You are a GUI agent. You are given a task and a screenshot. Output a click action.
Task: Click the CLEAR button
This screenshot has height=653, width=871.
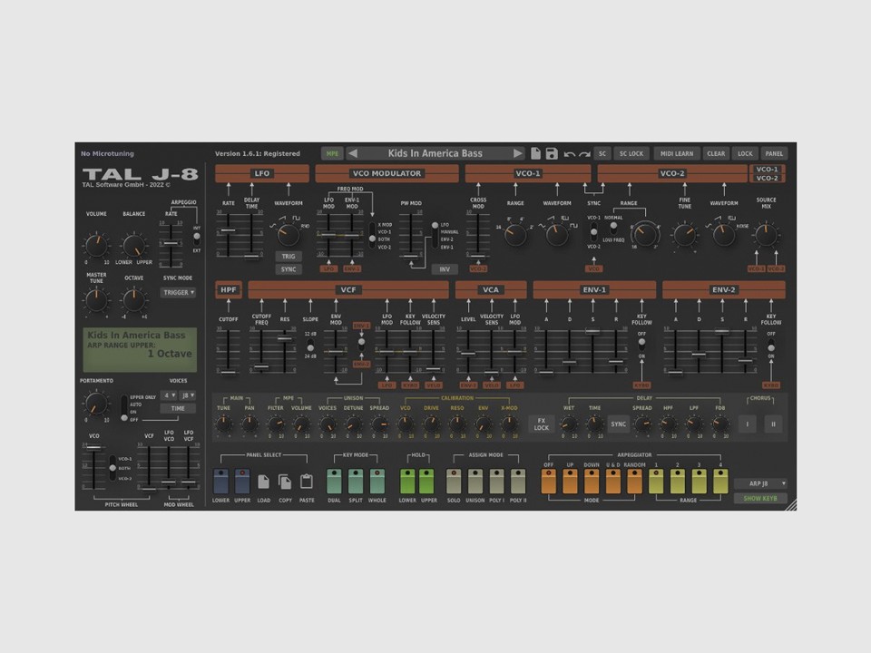point(716,154)
